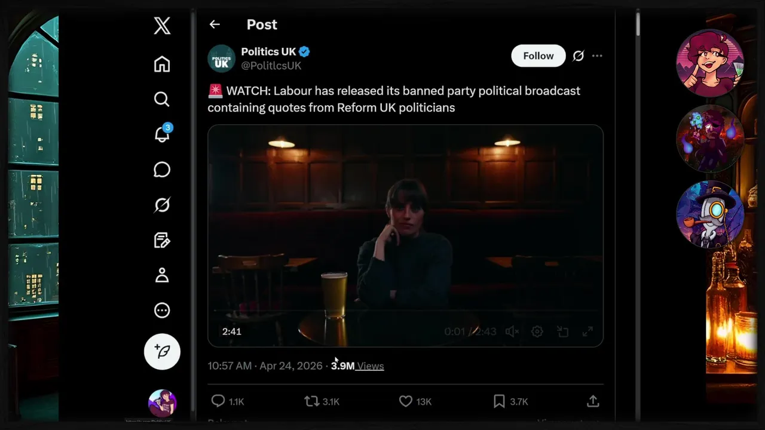The width and height of the screenshot is (765, 430).
Task: Open the @PoliticsUK handle link
Action: point(271,66)
